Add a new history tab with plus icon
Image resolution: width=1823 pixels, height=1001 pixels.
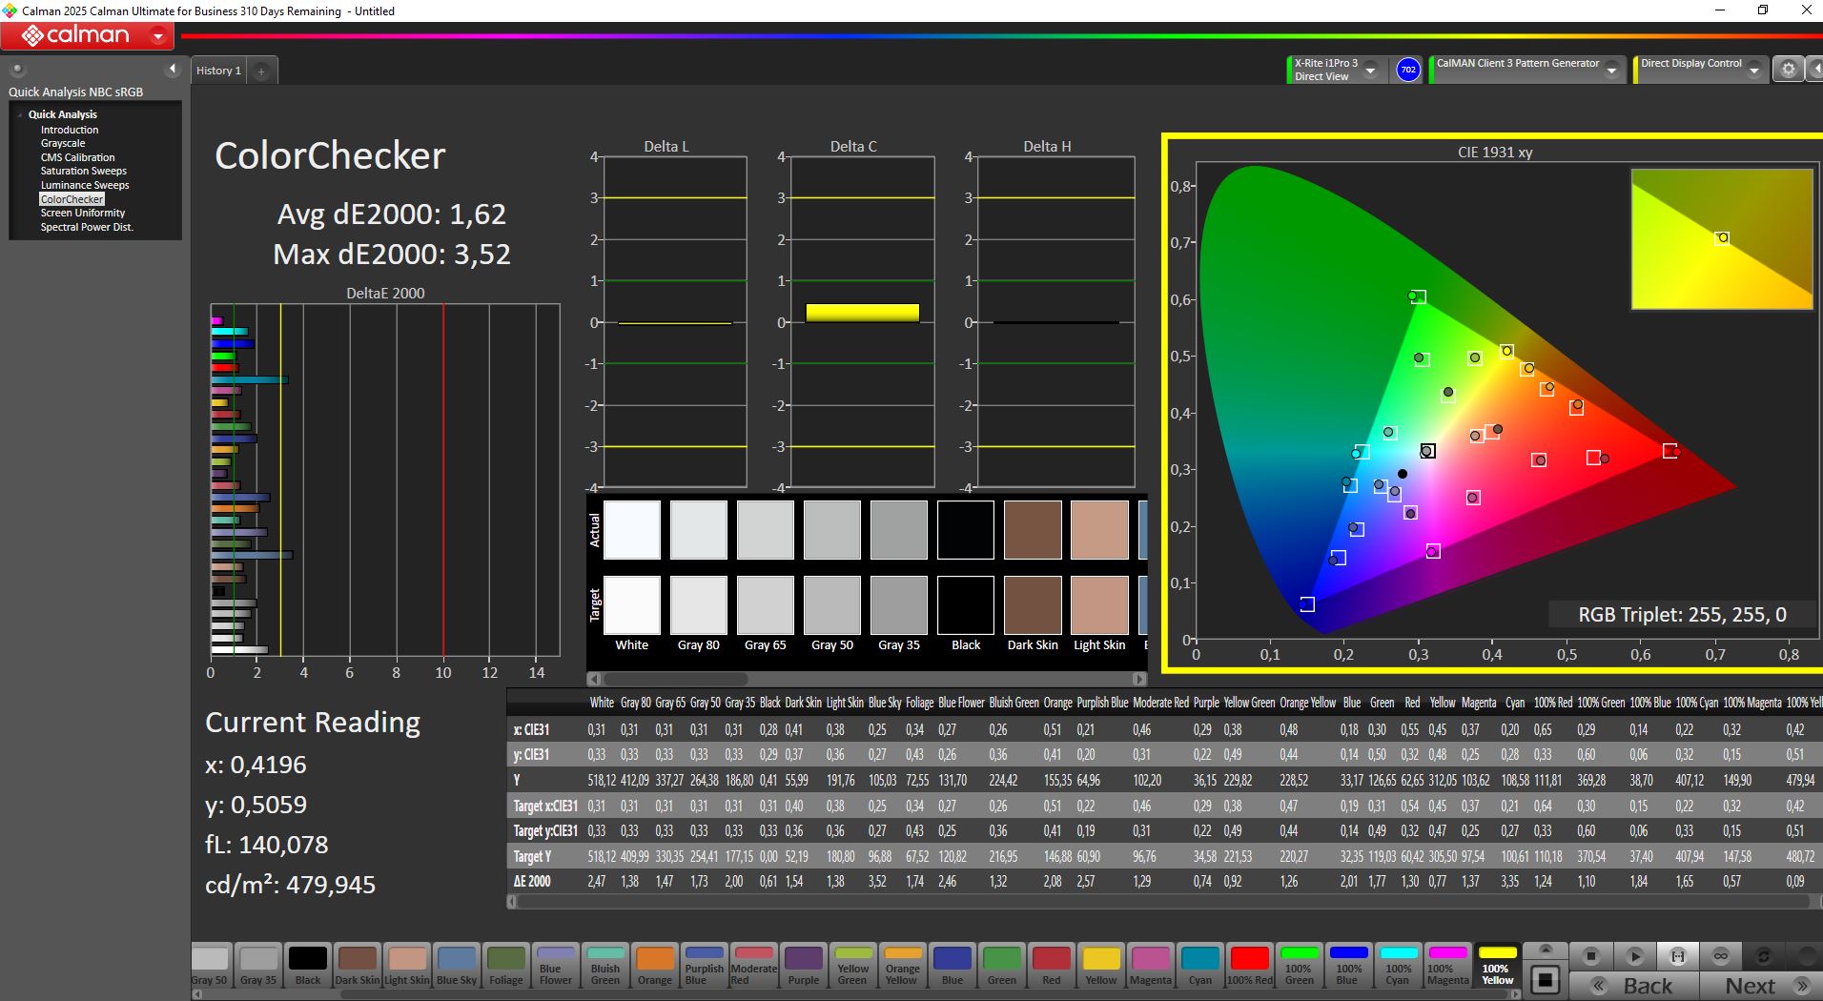click(x=261, y=71)
